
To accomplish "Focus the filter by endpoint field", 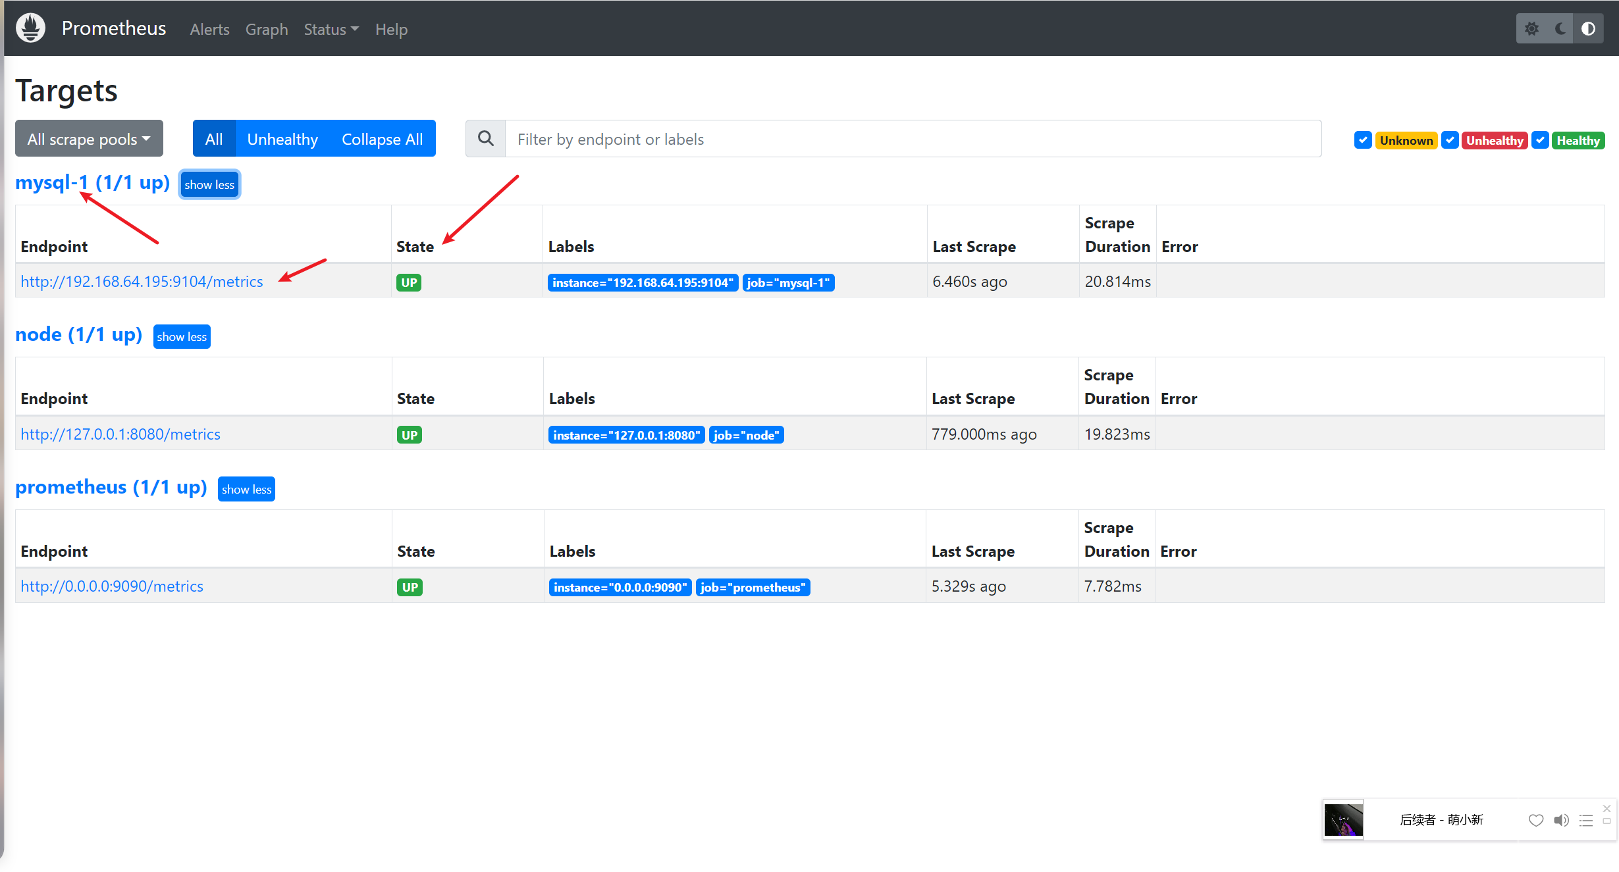I will pyautogui.click(x=912, y=139).
